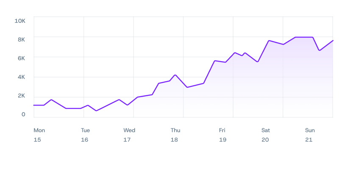This screenshot has width=347, height=176.
Task: Select date number 18 under Thu
Action: click(x=174, y=140)
